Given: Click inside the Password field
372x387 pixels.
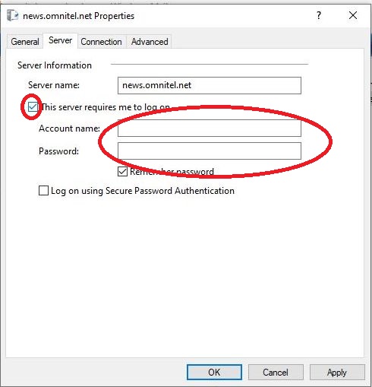Looking at the screenshot, I should 210,151.
